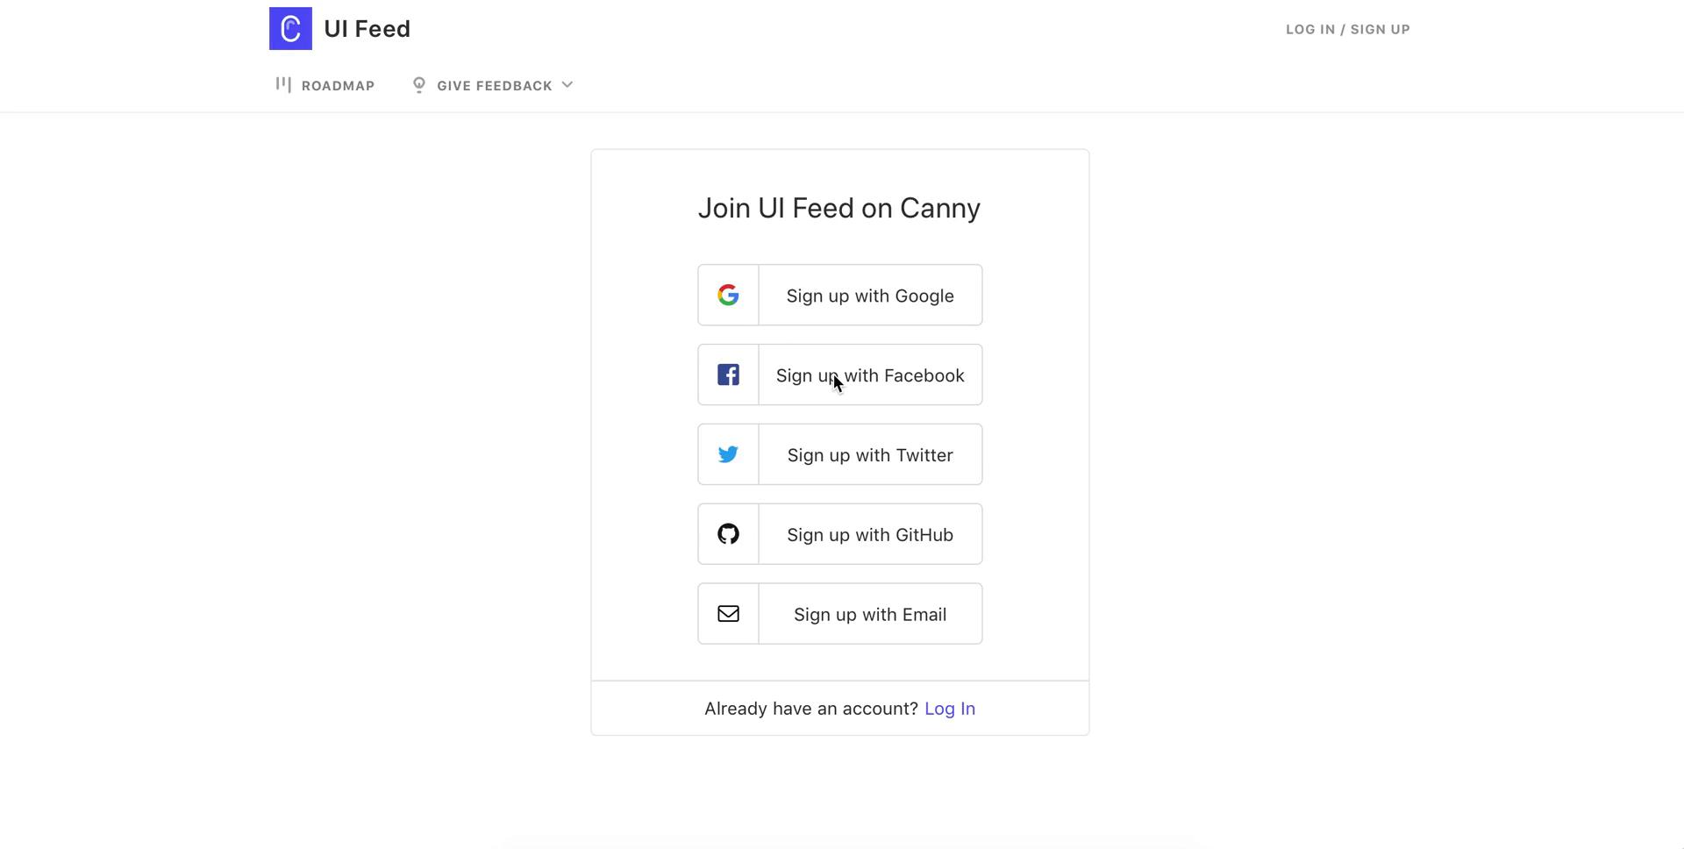
Task: Click Sign up with Google
Action: pos(869,295)
